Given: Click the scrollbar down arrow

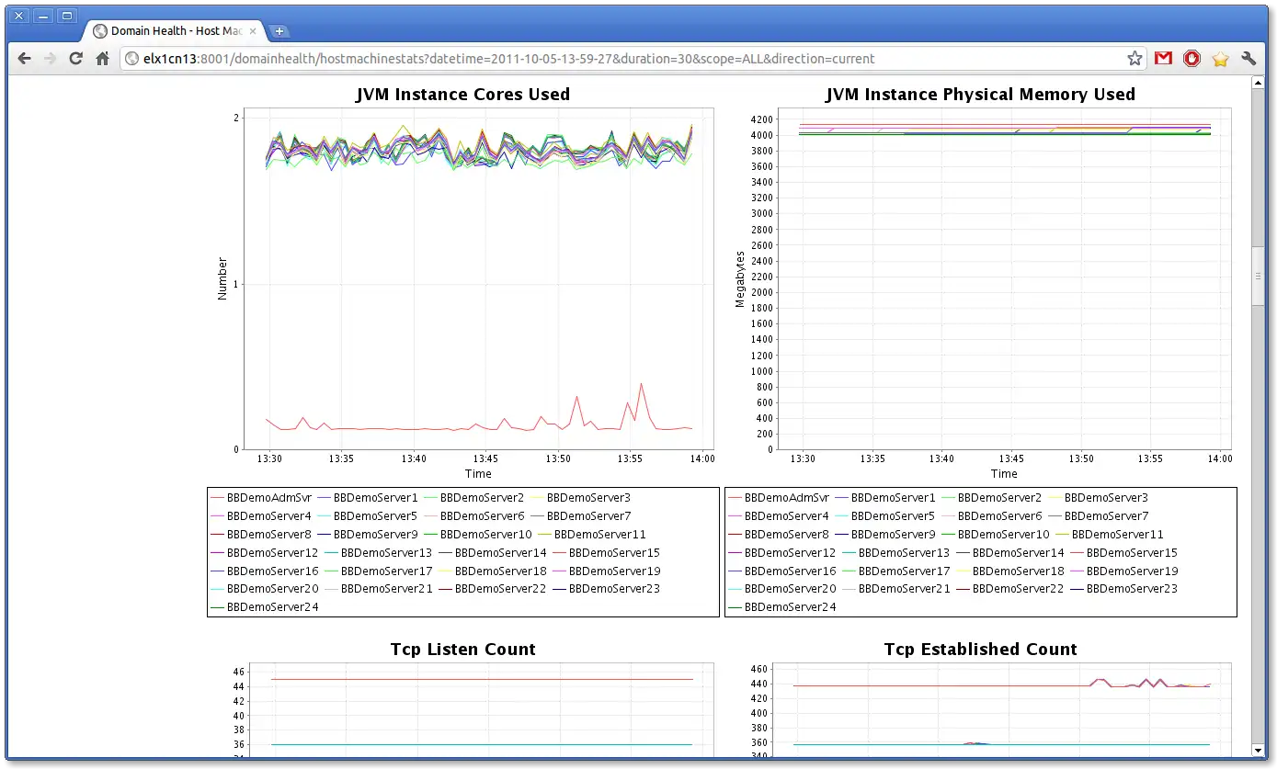Looking at the screenshot, I should pyautogui.click(x=1258, y=751).
